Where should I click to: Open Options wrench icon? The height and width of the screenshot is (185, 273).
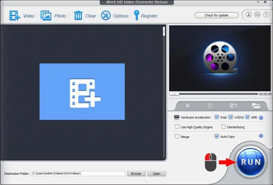106,15
